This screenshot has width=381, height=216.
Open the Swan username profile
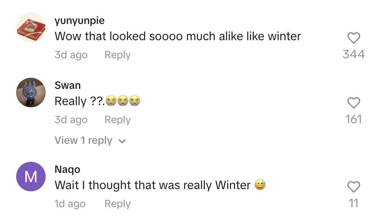tap(67, 86)
